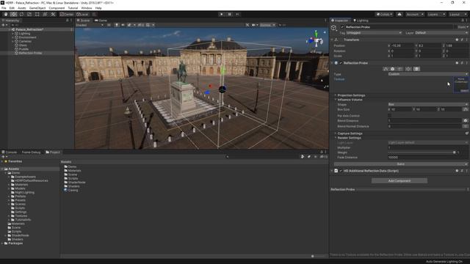Expand the Projection Settings section

[351, 95]
